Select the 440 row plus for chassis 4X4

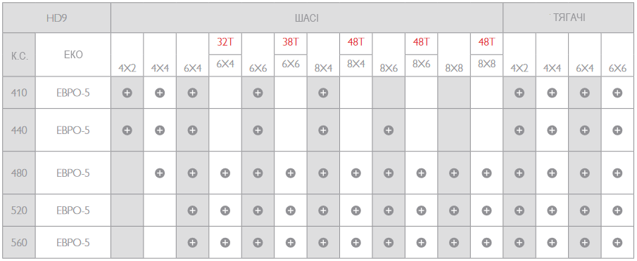(x=160, y=130)
